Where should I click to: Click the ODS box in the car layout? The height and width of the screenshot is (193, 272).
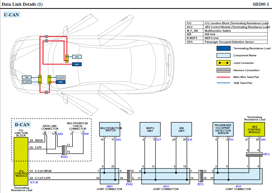[77, 57]
